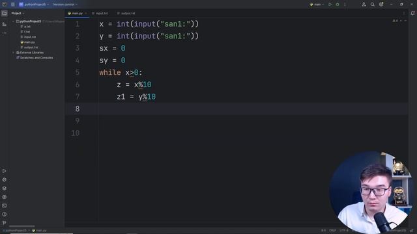This screenshot has width=417, height=234.
Task: Open pythonProject5 project selector dropdown
Action: (x=34, y=5)
